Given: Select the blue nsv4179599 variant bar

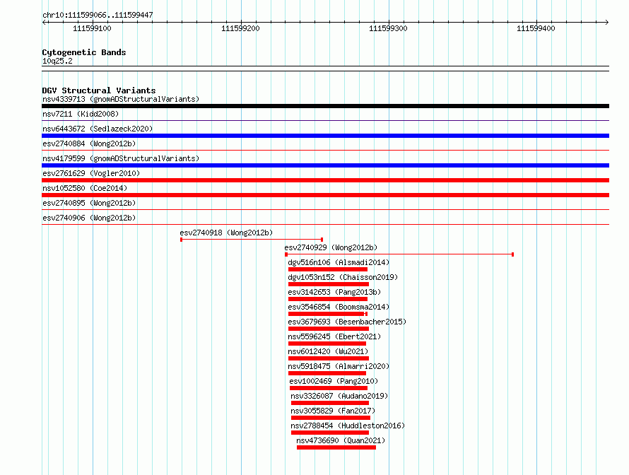Looking at the screenshot, I should [325, 165].
